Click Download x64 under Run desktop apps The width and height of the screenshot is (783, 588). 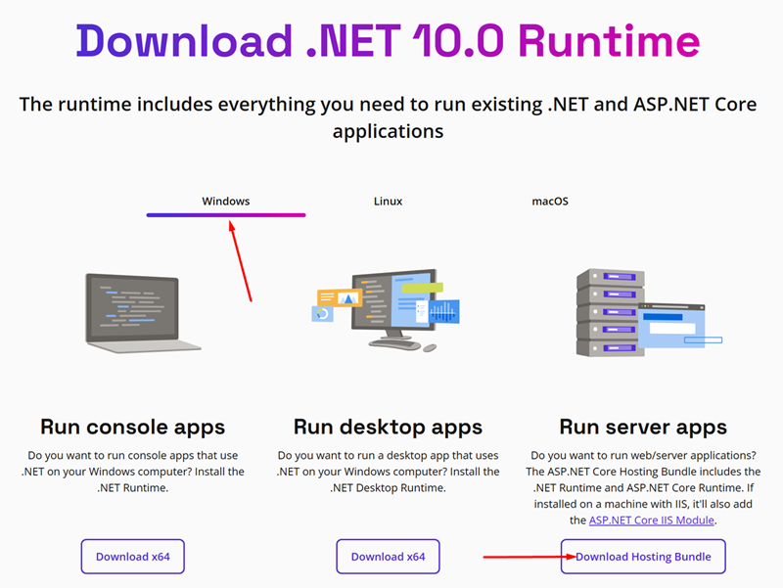(x=388, y=557)
